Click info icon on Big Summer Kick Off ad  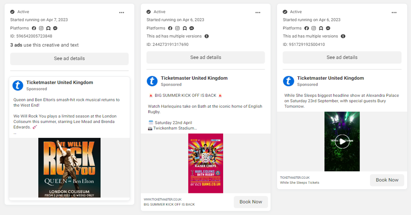tap(207, 36)
